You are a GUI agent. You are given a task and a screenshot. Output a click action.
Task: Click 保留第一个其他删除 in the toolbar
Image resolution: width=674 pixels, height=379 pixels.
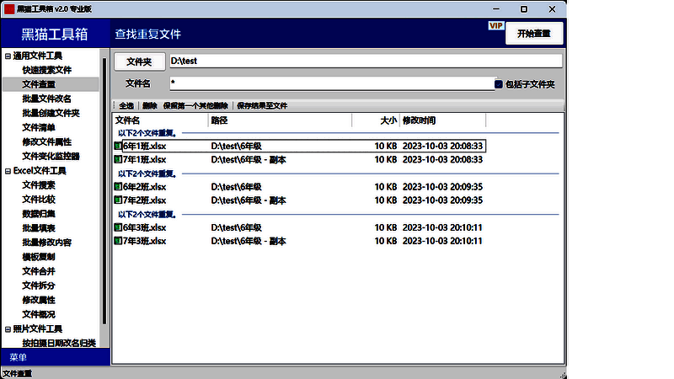point(195,106)
